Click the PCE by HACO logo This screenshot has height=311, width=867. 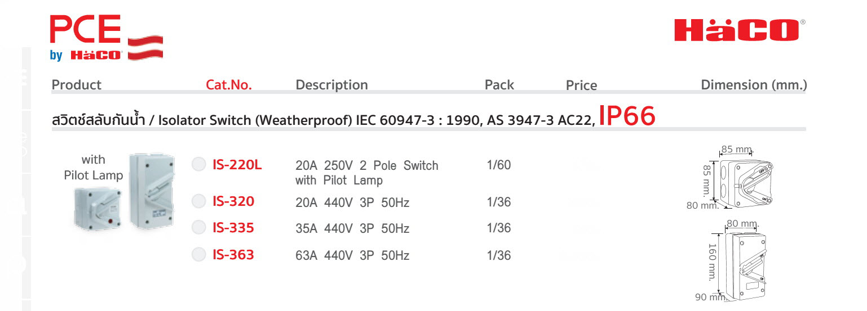coord(107,38)
